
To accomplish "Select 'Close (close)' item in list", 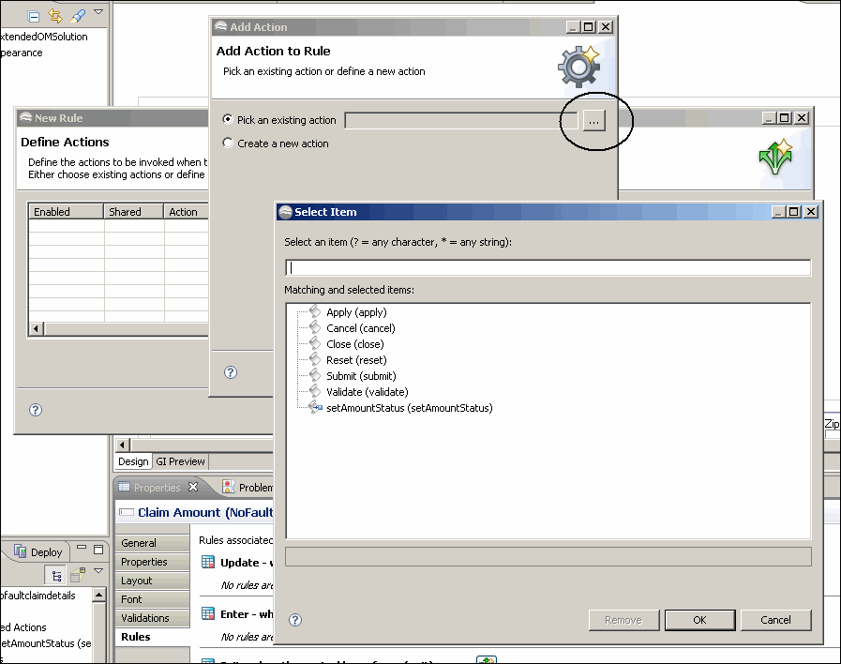I will 355,344.
